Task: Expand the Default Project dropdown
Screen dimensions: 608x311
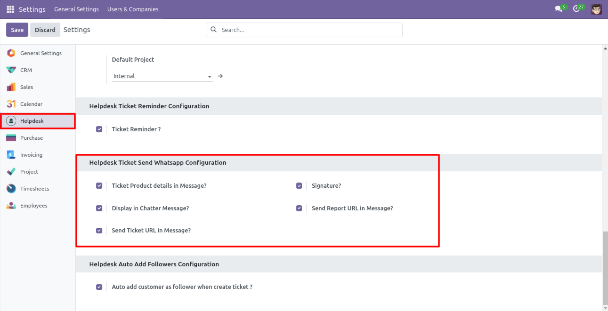Action: pos(162,76)
